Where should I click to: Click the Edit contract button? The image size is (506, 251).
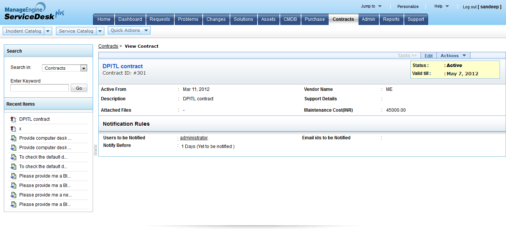[428, 56]
